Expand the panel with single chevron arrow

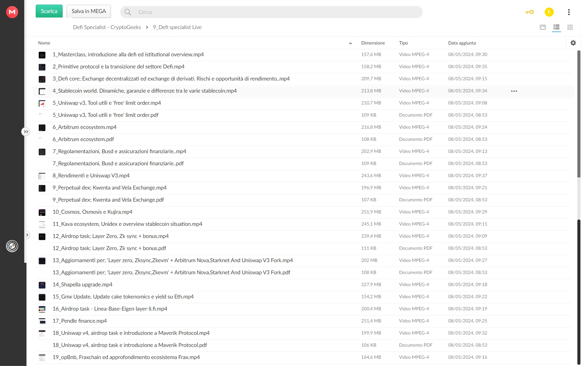[27, 235]
